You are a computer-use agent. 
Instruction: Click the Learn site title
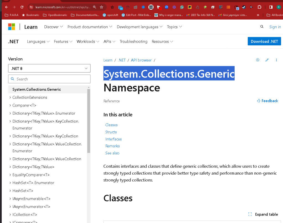pyautogui.click(x=31, y=27)
